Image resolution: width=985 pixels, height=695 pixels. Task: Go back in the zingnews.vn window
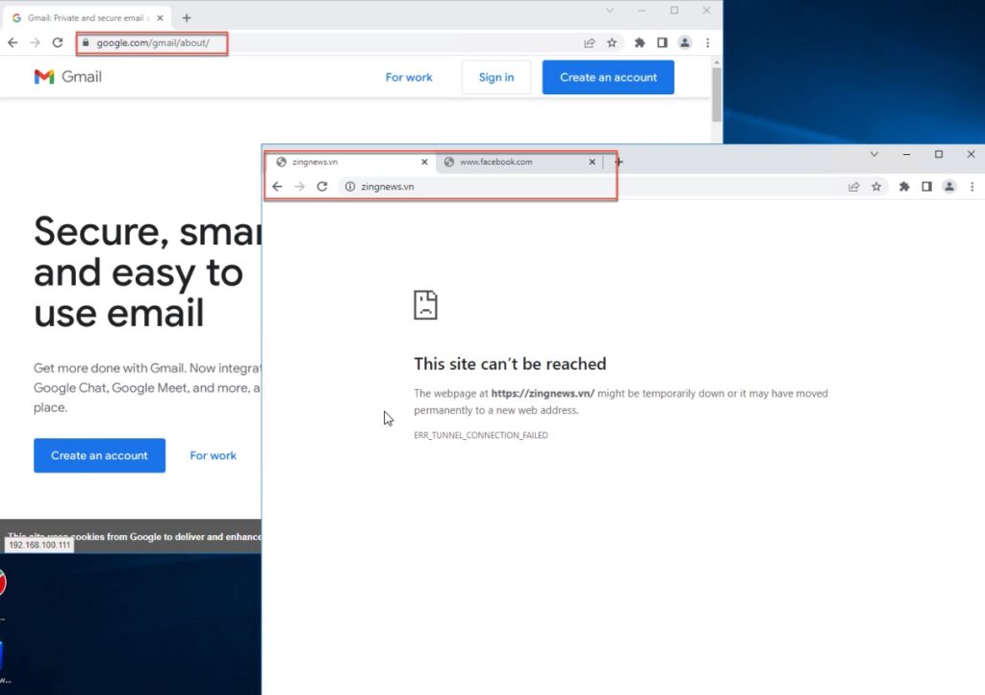[277, 187]
